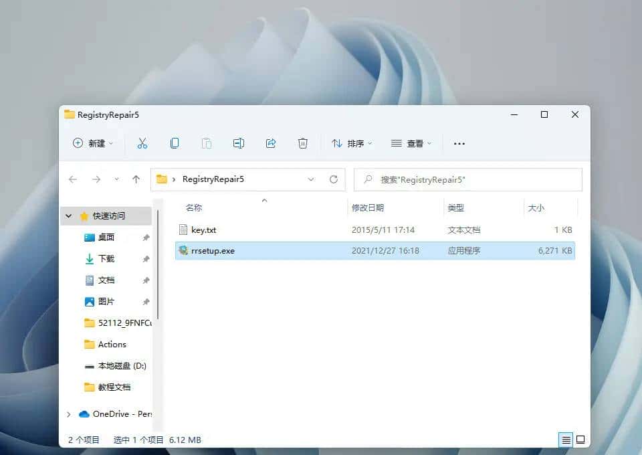The image size is (642, 455).
Task: Click the Back navigation arrow
Action: point(74,179)
